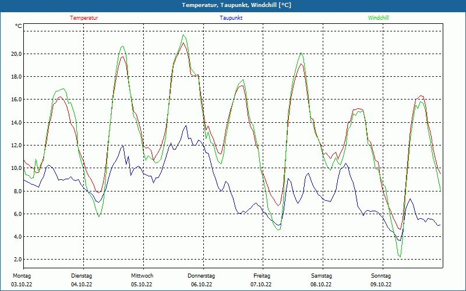Viewport: 466px width, 291px height.
Task: Click the 2,0 y-axis value
Action: 18,260
